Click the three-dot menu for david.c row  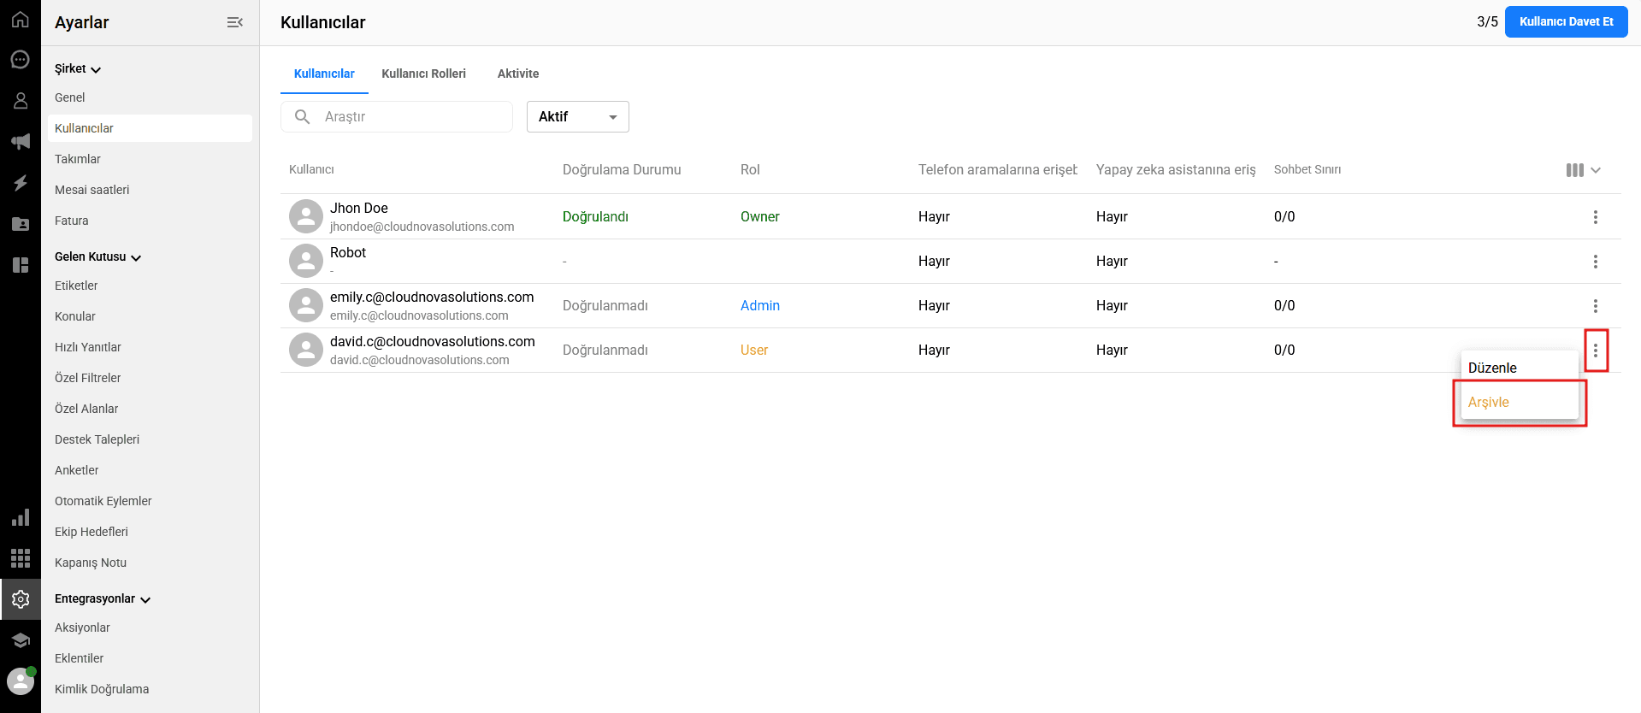coord(1596,351)
